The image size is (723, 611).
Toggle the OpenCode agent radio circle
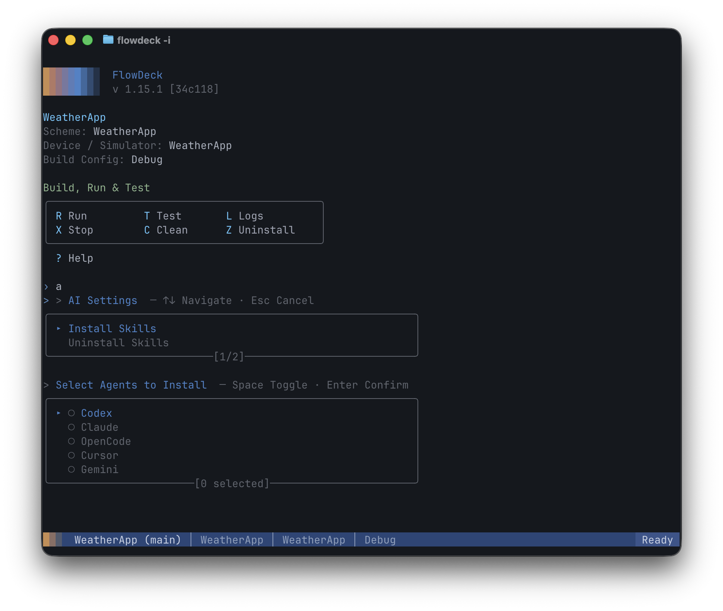tap(72, 441)
